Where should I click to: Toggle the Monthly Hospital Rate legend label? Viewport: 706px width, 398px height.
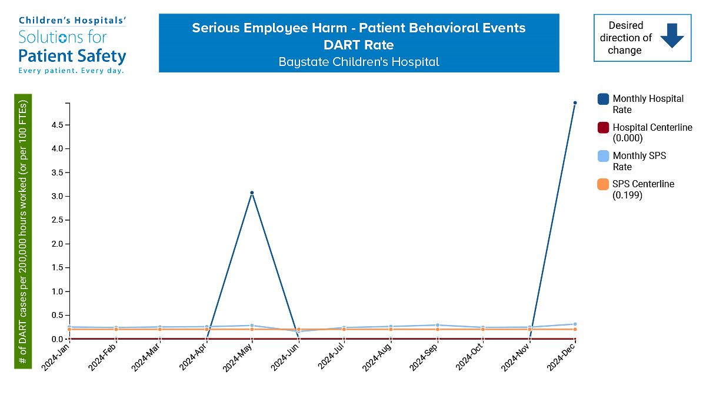[648, 104]
